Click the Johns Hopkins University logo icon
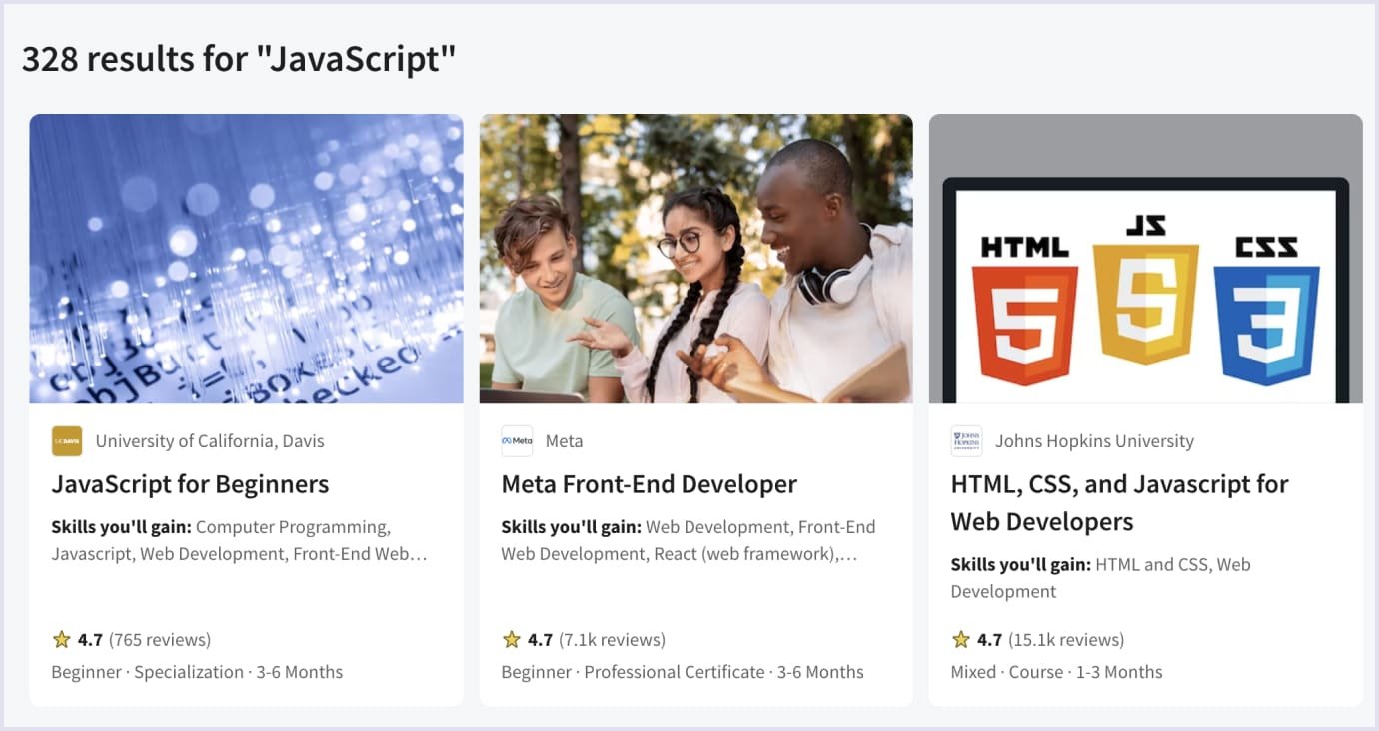 966,441
